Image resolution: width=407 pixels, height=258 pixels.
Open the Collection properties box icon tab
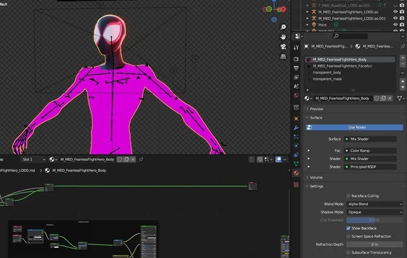[x=296, y=107]
